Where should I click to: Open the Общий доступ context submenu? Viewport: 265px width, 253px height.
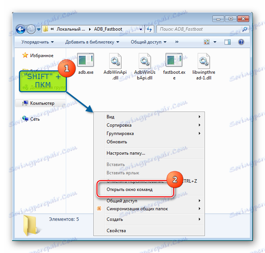click(149, 201)
